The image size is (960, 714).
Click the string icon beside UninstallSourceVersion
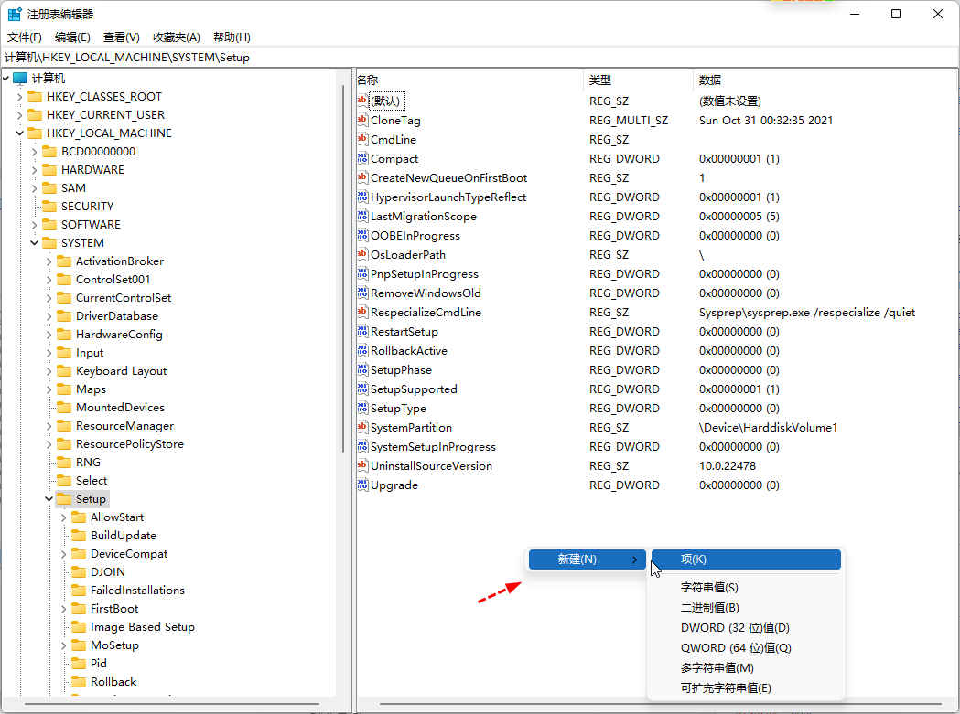pyautogui.click(x=362, y=465)
